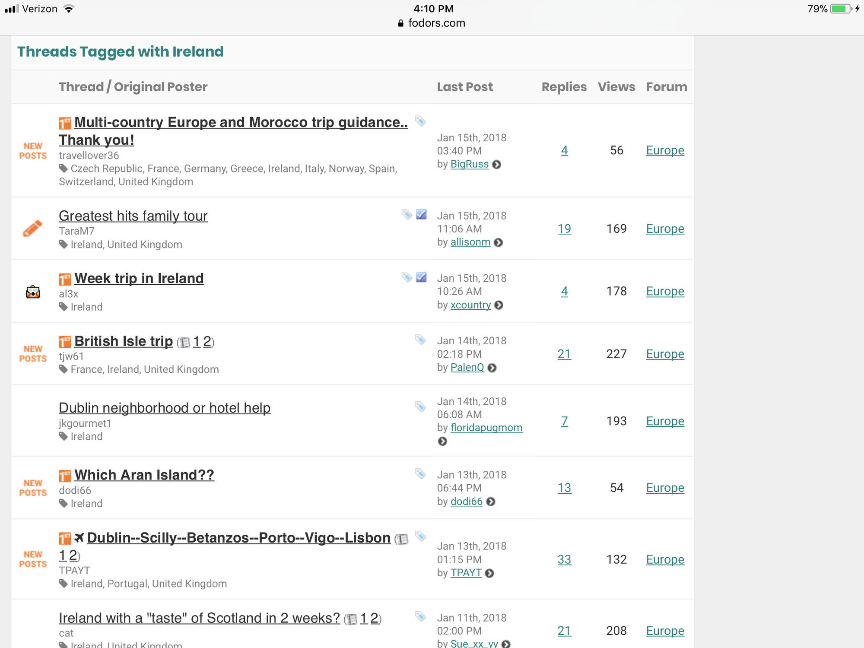The height and width of the screenshot is (648, 864).
Task: Click the arrow icon below the floridapugmom link
Action: tap(442, 441)
